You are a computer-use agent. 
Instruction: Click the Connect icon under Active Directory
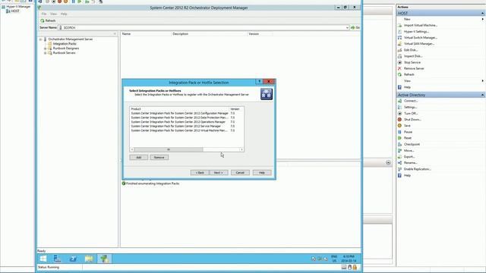click(399, 101)
